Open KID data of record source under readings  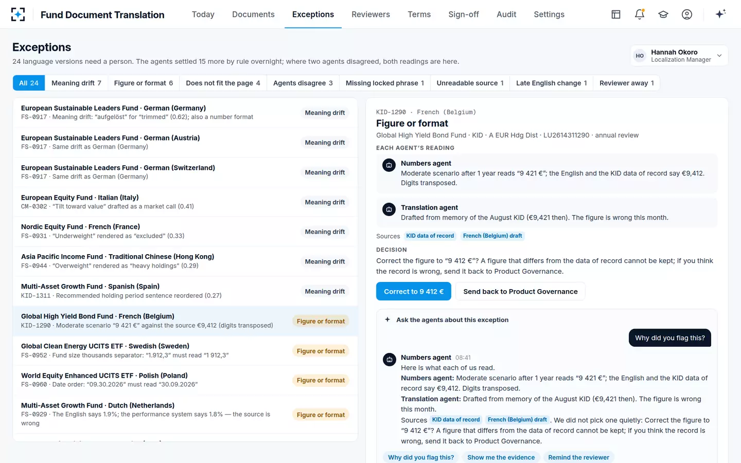click(x=430, y=236)
